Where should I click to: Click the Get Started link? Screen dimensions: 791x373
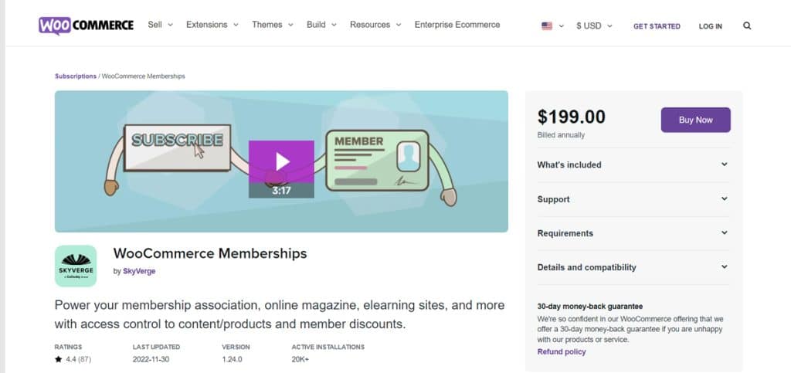pyautogui.click(x=657, y=26)
